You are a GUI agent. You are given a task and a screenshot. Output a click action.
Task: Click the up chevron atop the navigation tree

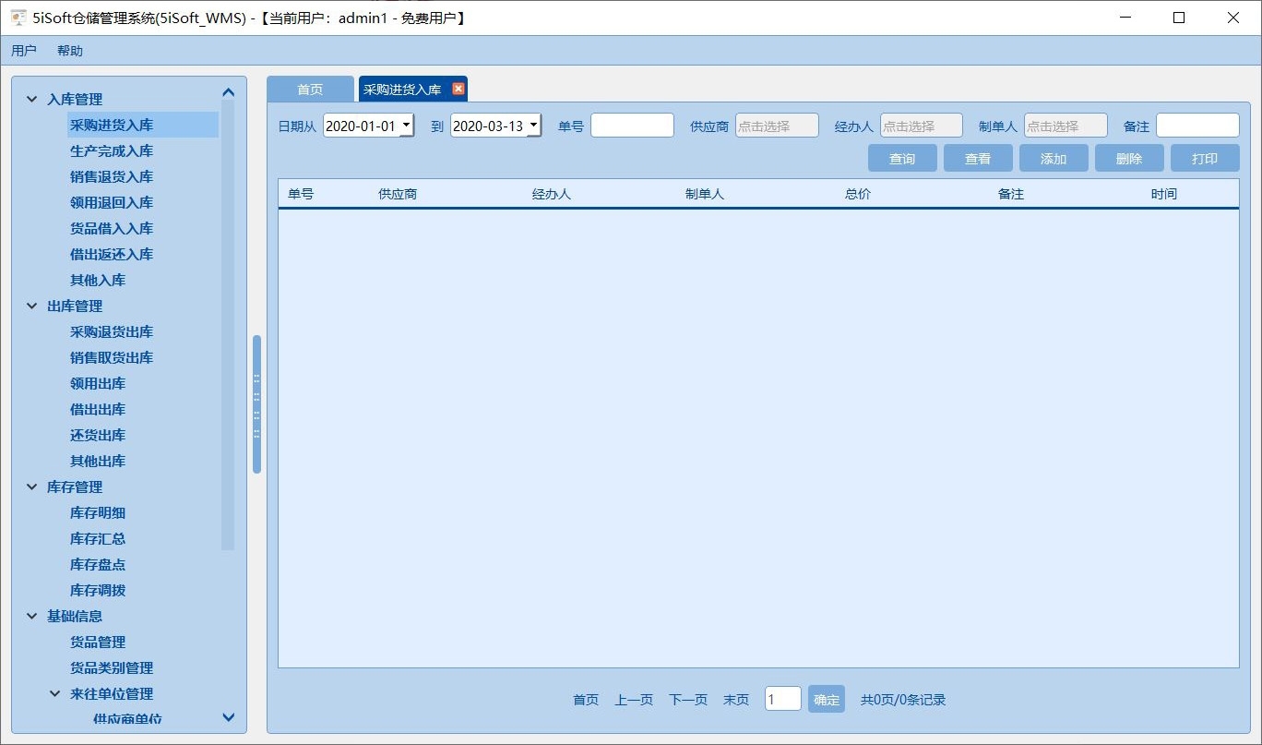(x=228, y=91)
